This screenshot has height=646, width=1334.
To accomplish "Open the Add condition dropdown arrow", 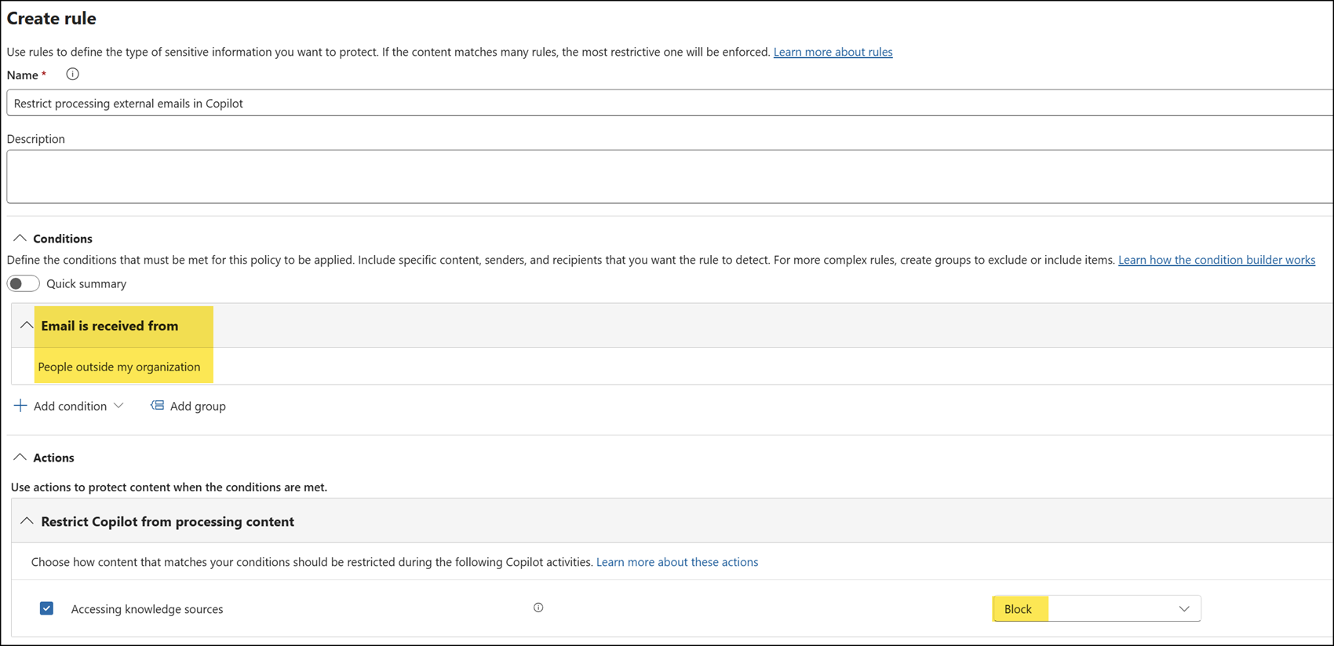I will click(x=118, y=406).
